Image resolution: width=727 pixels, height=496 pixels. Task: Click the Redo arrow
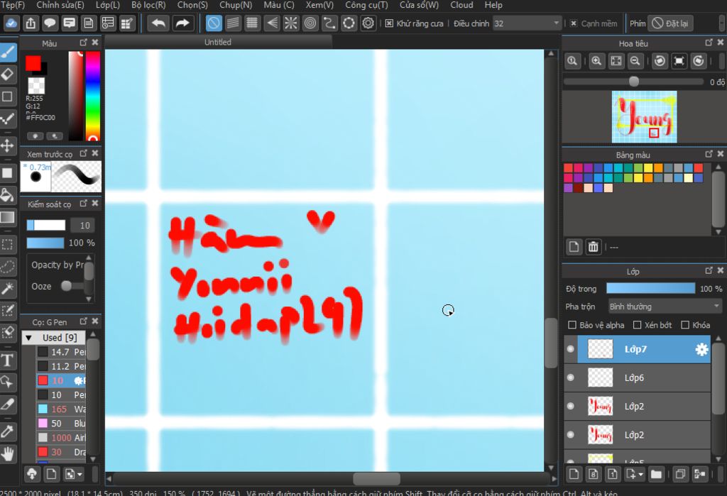click(x=182, y=23)
